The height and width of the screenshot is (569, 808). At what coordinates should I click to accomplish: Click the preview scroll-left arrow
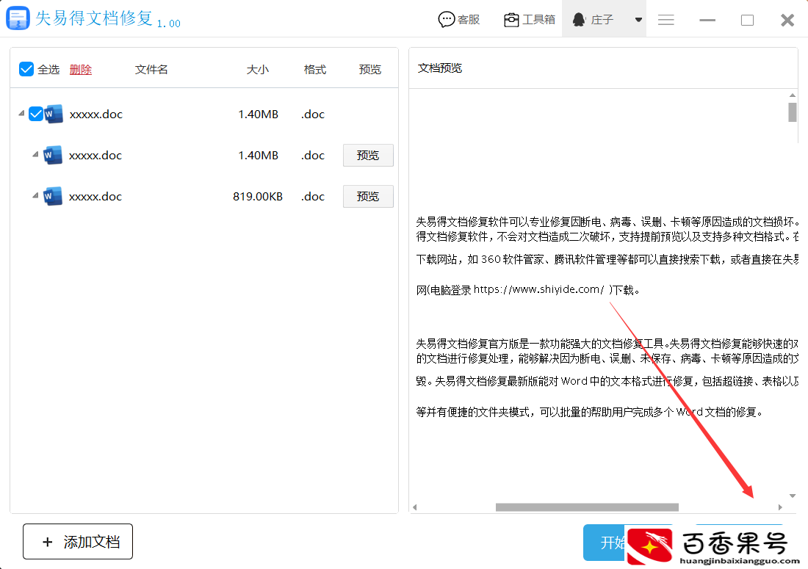point(415,507)
